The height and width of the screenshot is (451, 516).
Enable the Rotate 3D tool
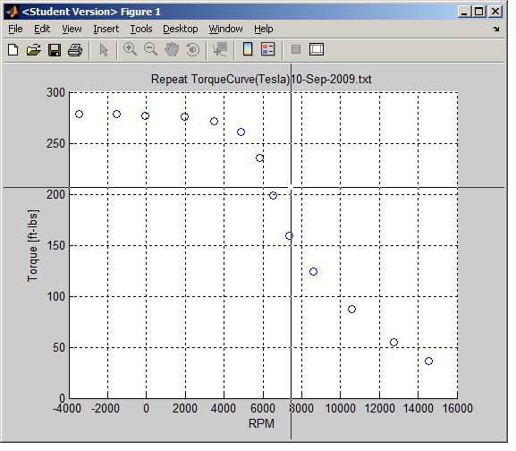click(x=192, y=50)
